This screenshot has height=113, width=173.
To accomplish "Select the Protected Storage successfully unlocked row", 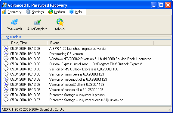I will pyautogui.click(x=87, y=100).
